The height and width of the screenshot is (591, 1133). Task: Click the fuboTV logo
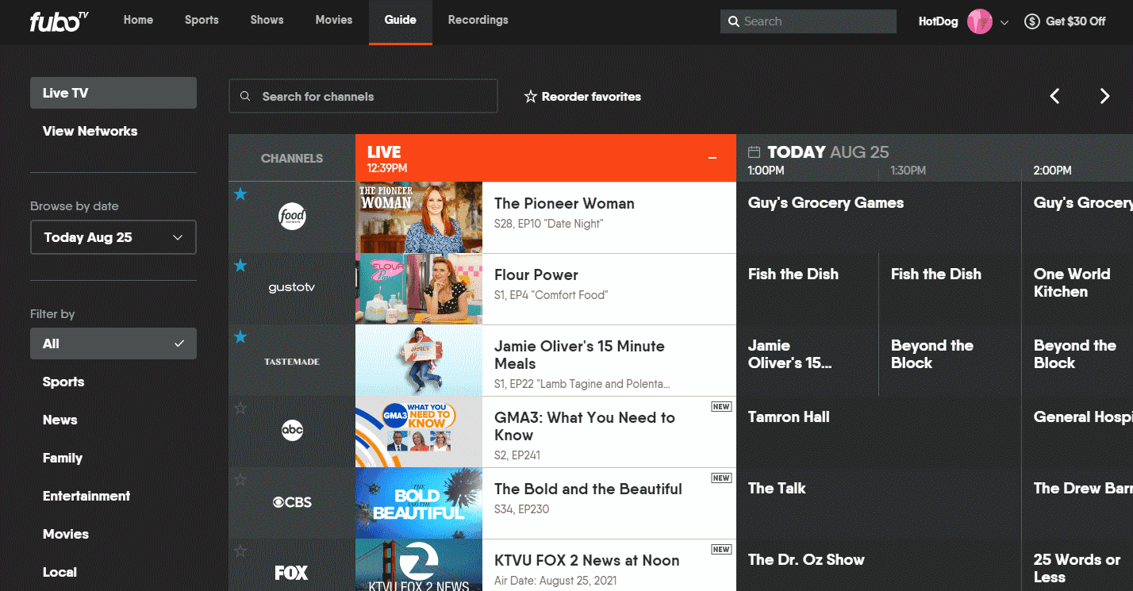click(x=59, y=21)
